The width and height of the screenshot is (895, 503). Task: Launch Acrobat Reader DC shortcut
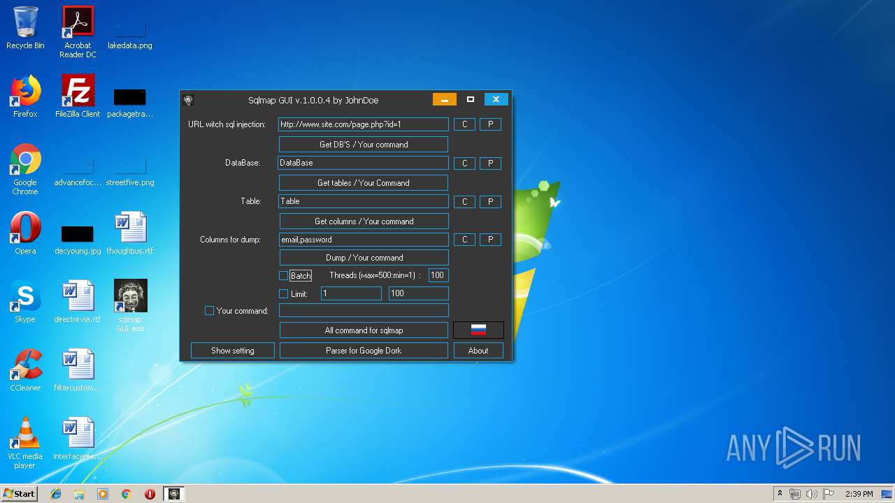(78, 31)
